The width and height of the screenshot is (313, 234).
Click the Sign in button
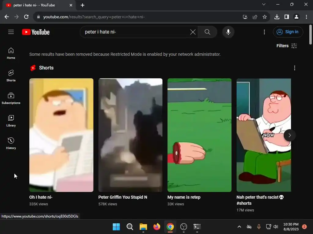[288, 32]
